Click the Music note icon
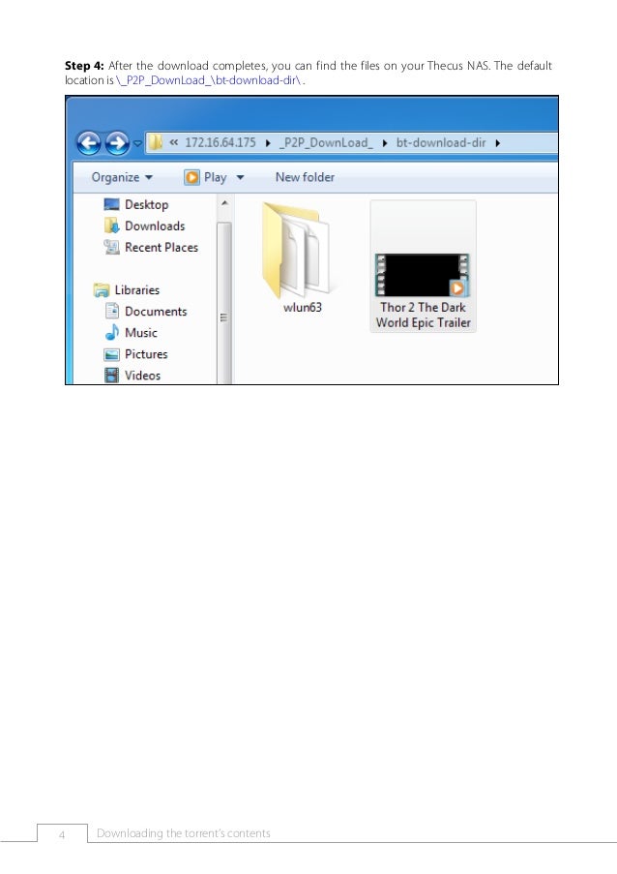617x874 pixels. (x=112, y=332)
